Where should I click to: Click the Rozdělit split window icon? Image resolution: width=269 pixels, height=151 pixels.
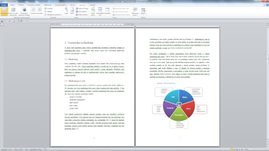[108, 10]
